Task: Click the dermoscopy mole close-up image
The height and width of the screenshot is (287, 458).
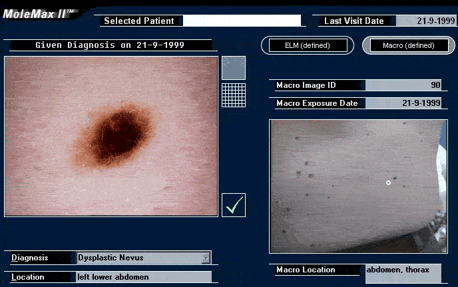Action: tap(111, 137)
